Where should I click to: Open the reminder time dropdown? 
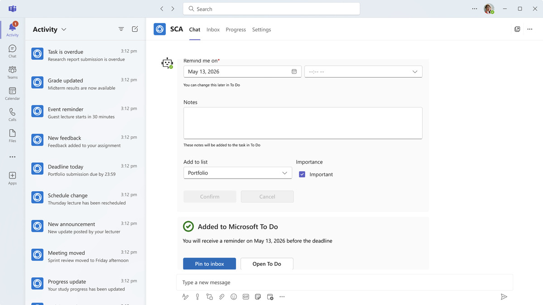coord(363,72)
